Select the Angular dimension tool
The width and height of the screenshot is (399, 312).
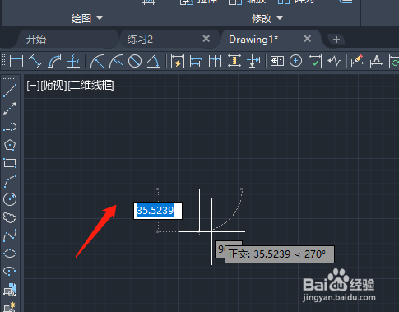154,61
